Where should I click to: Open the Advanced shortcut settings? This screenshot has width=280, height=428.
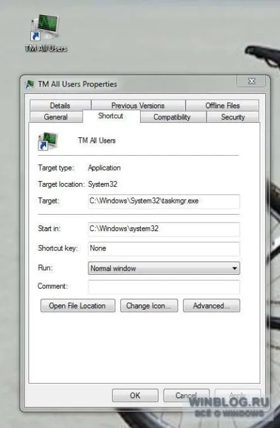(x=211, y=305)
